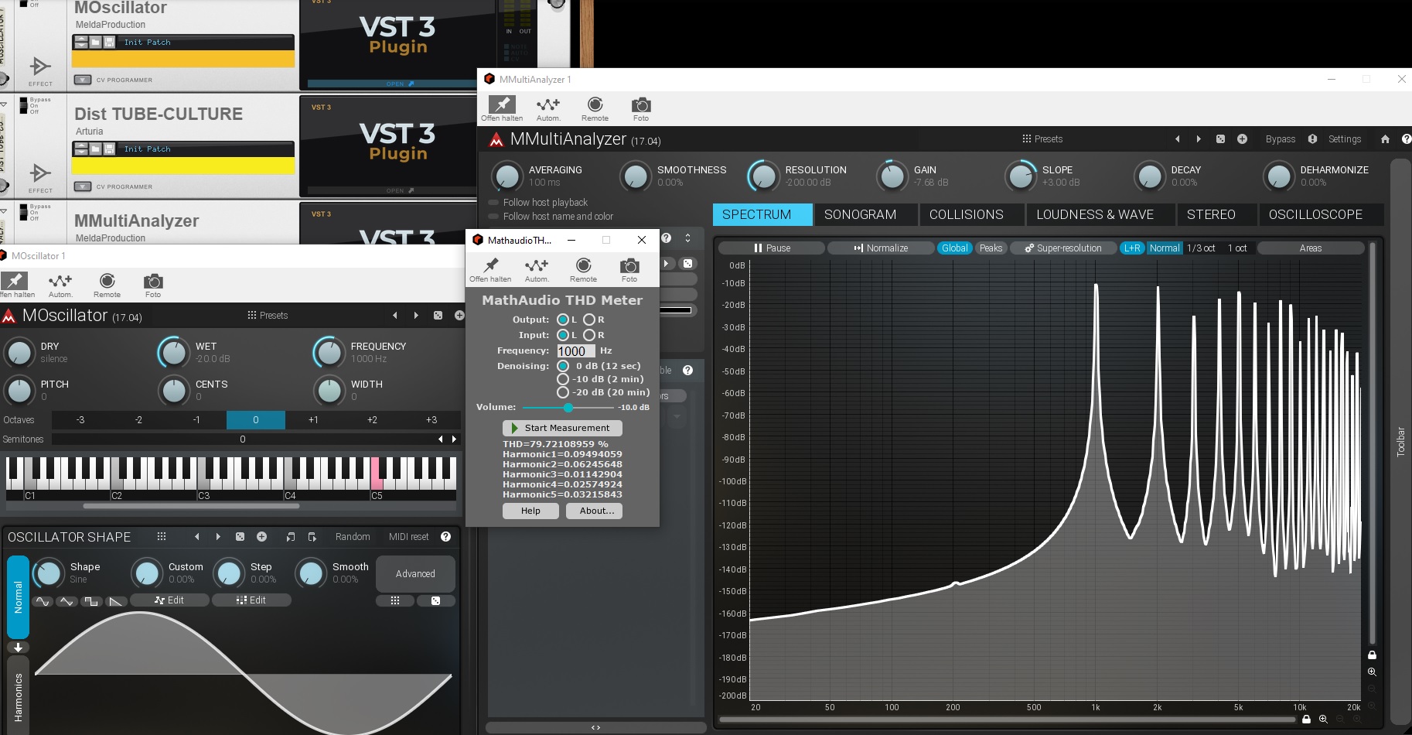Go to previous MOscillator preset arrow
This screenshot has width=1412, height=735.
(394, 316)
